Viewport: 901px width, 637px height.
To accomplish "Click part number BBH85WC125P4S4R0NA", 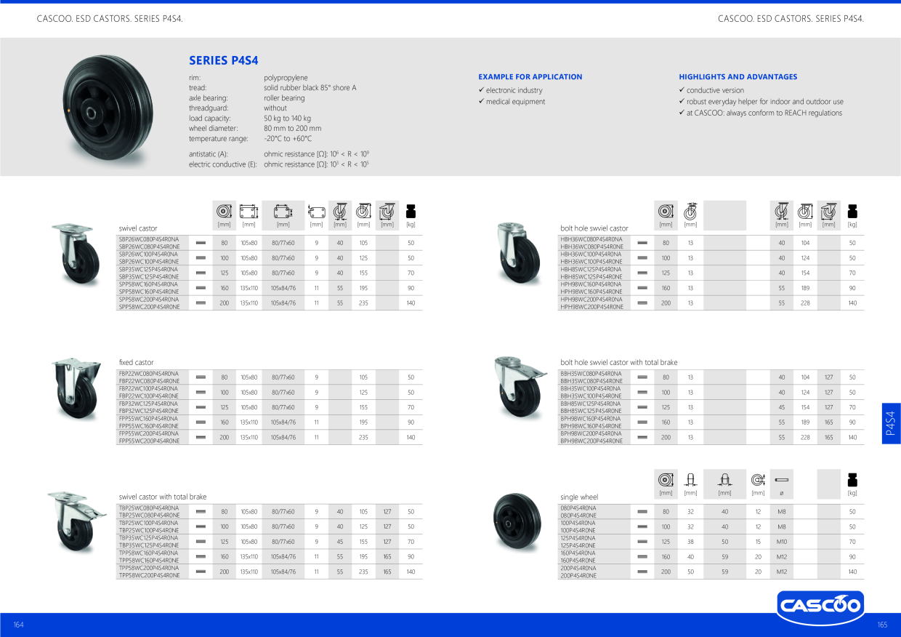I will pyautogui.click(x=591, y=404).
